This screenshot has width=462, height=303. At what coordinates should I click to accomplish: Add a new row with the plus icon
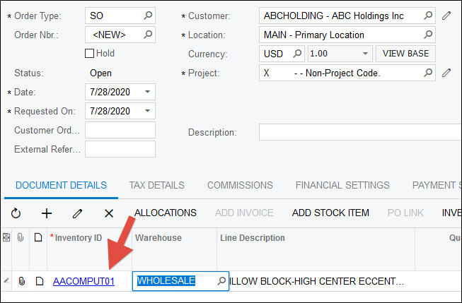pos(47,213)
